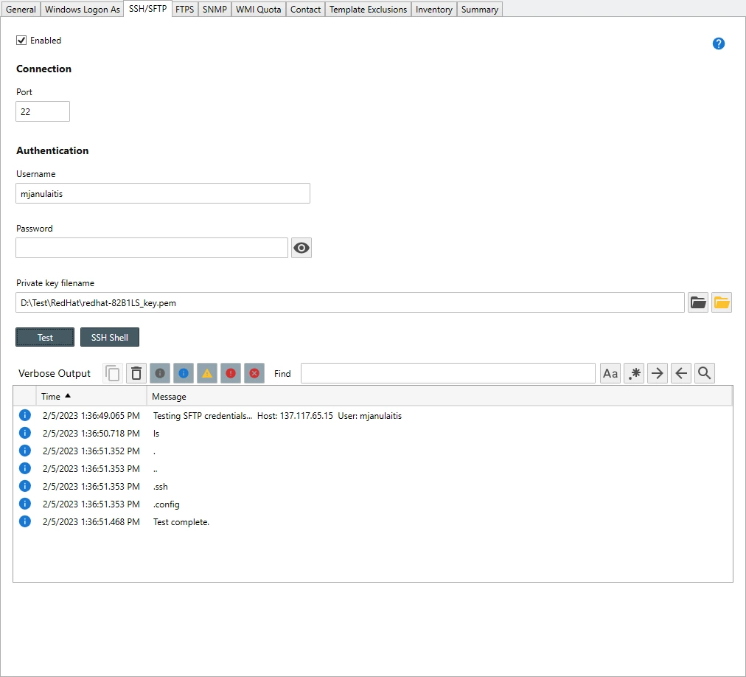Show password using the eye icon
The height and width of the screenshot is (677, 746).
coord(301,248)
